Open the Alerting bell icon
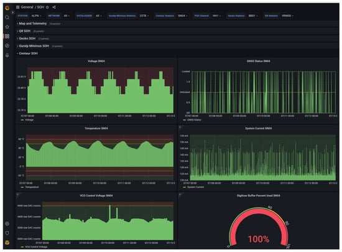342x252 pixels. (7, 55)
